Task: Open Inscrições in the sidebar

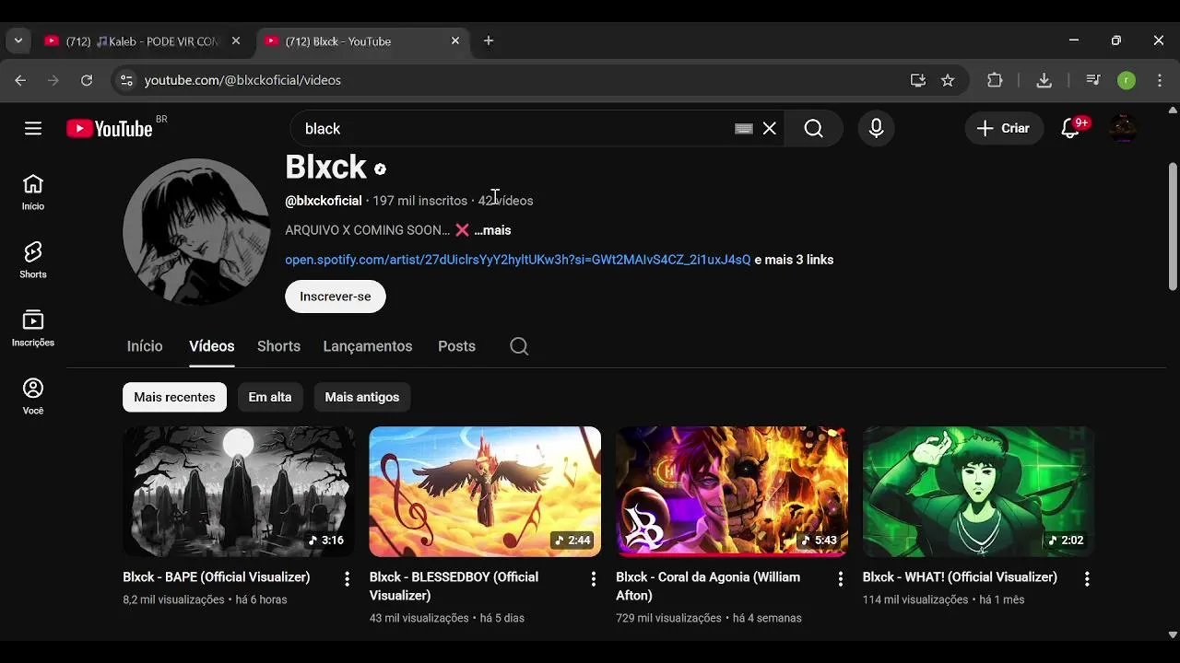Action: [x=33, y=329]
